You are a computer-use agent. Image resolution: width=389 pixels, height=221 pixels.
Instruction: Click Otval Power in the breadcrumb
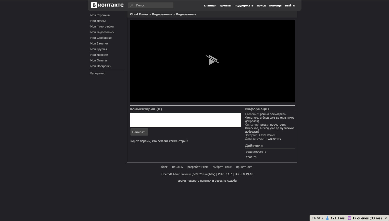coord(139,14)
